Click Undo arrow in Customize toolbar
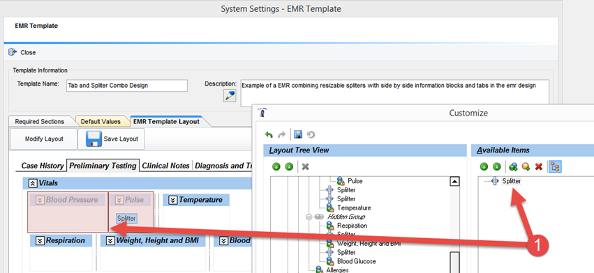 (x=269, y=134)
